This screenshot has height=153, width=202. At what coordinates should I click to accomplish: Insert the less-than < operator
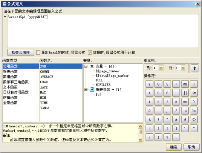coord(194,84)
